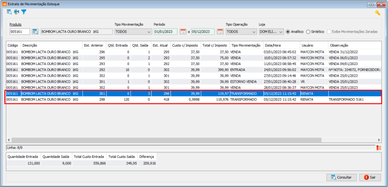
Task: Click the Est. Atual column header
Action: 161,45
